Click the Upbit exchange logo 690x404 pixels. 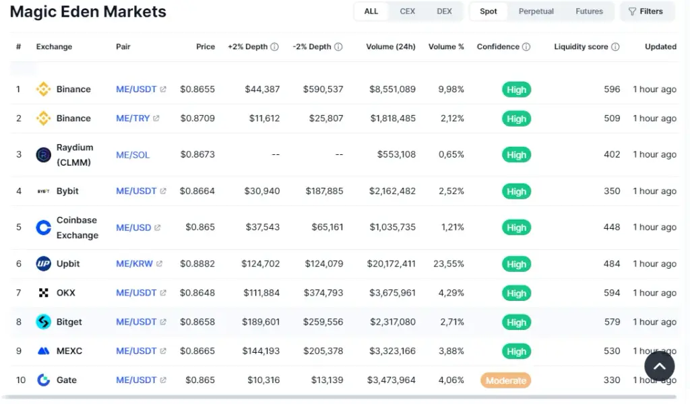pyautogui.click(x=43, y=264)
